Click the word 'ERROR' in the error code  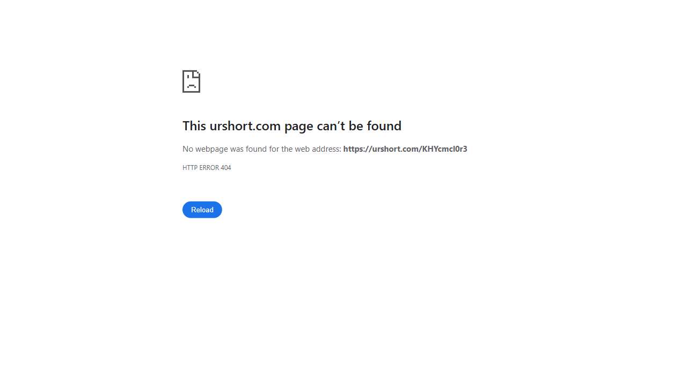[x=209, y=168]
